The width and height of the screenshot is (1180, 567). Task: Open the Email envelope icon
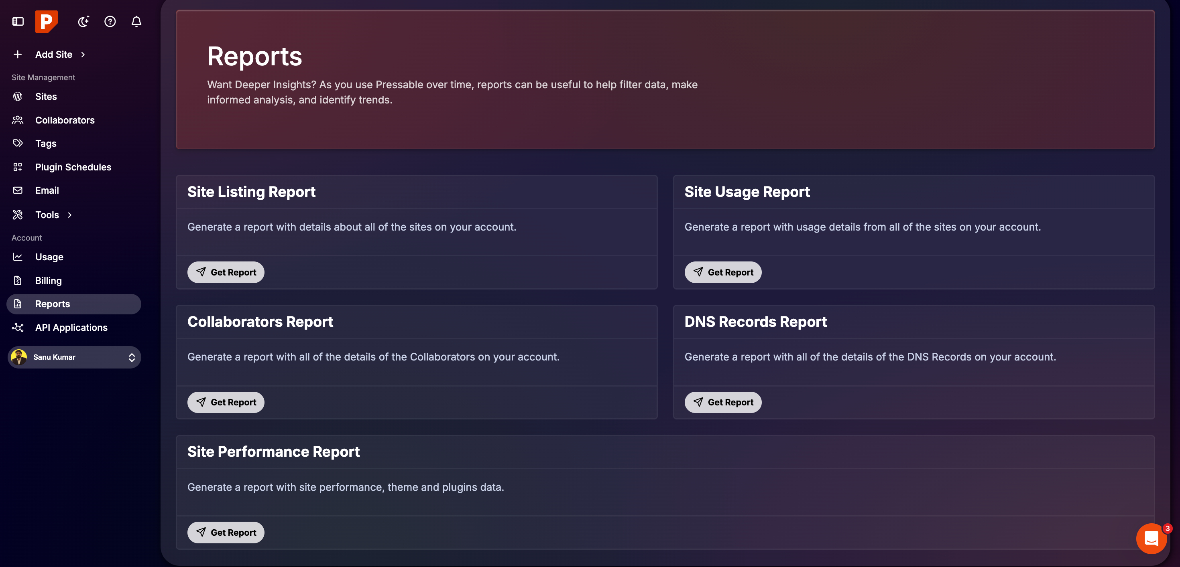coord(18,190)
